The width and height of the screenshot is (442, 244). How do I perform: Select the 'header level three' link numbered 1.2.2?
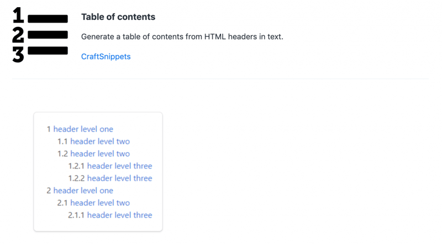(119, 178)
